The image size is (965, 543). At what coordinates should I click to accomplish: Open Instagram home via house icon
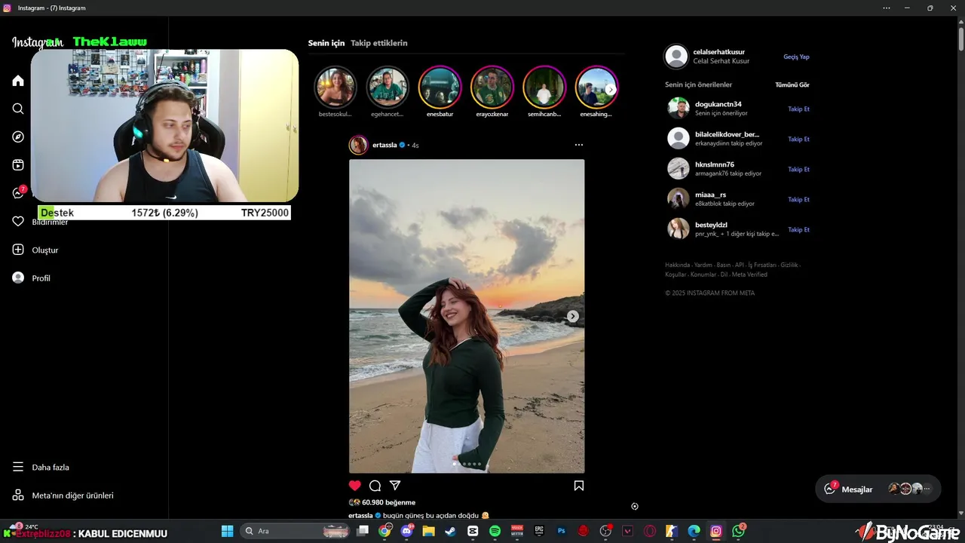18,81
